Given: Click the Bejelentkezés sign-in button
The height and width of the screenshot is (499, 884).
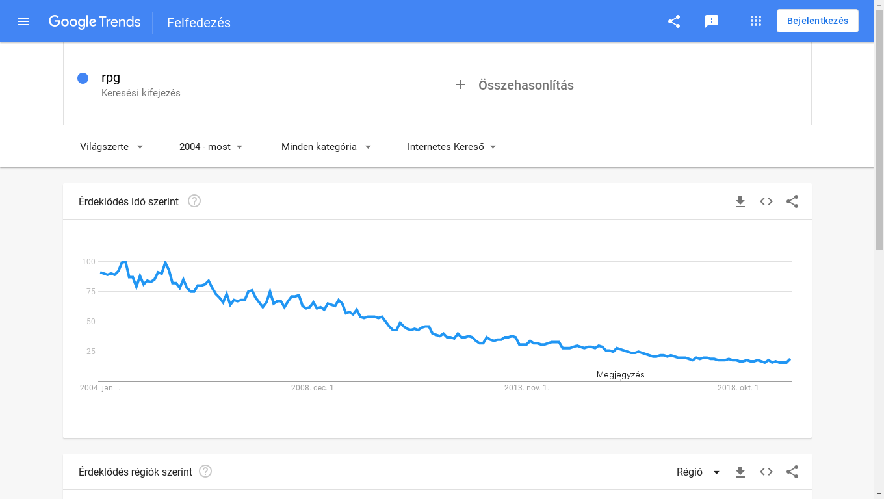Looking at the screenshot, I should (818, 21).
